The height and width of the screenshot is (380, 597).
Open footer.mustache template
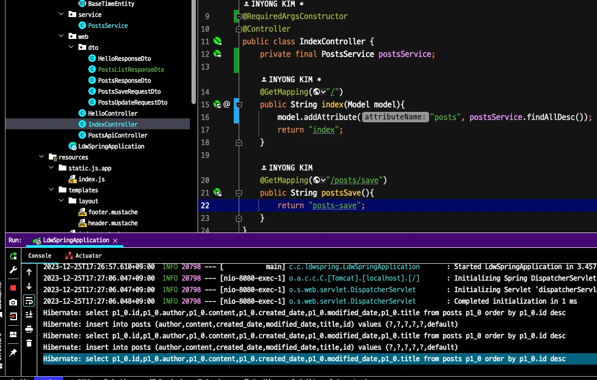pyautogui.click(x=112, y=212)
